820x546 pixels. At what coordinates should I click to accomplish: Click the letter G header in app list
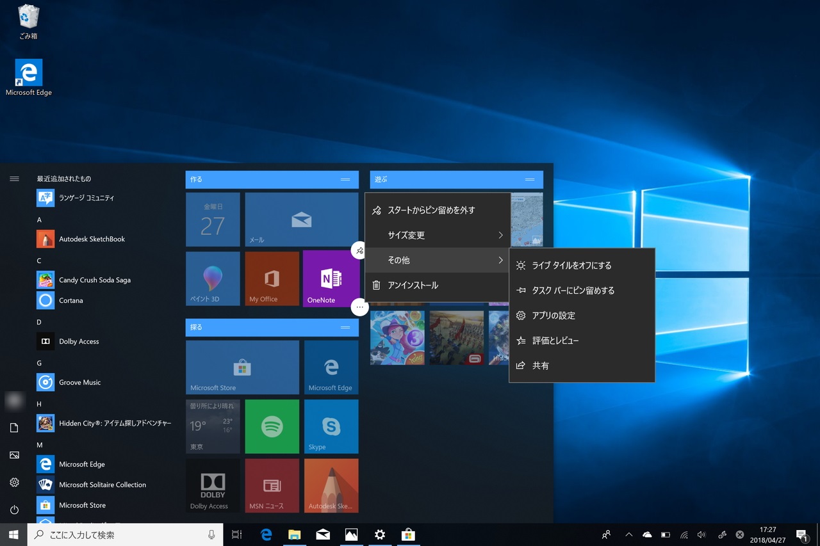tap(39, 363)
